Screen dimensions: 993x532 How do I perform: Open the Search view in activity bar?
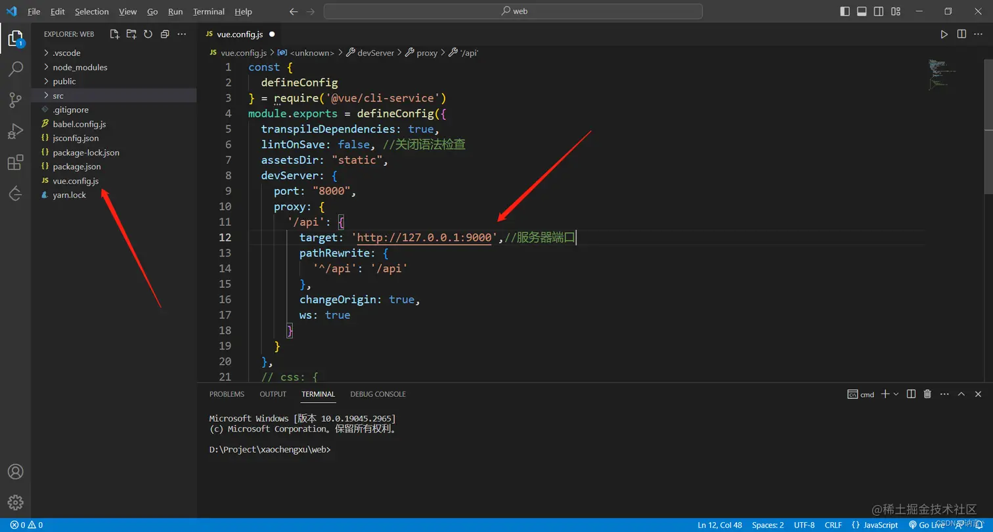coord(15,69)
